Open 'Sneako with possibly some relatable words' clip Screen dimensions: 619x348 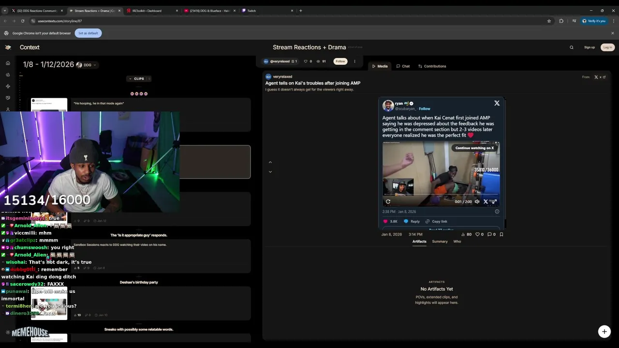click(x=141, y=337)
